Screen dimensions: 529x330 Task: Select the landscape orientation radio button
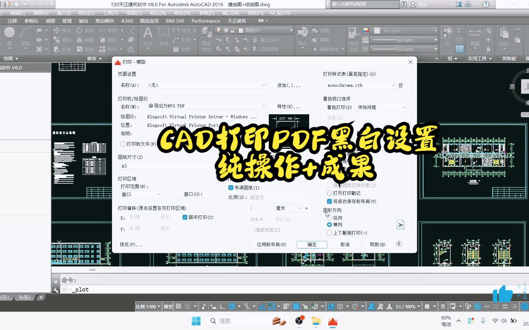329,225
